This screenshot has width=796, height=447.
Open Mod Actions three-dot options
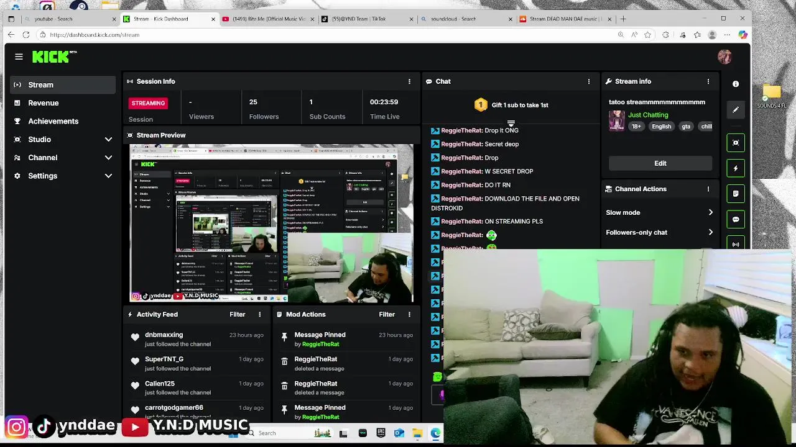coord(409,314)
